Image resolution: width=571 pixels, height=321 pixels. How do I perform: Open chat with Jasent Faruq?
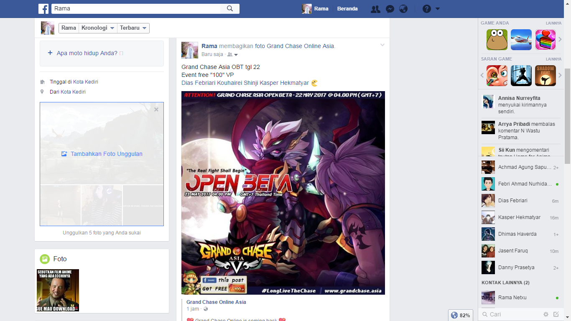(520, 251)
